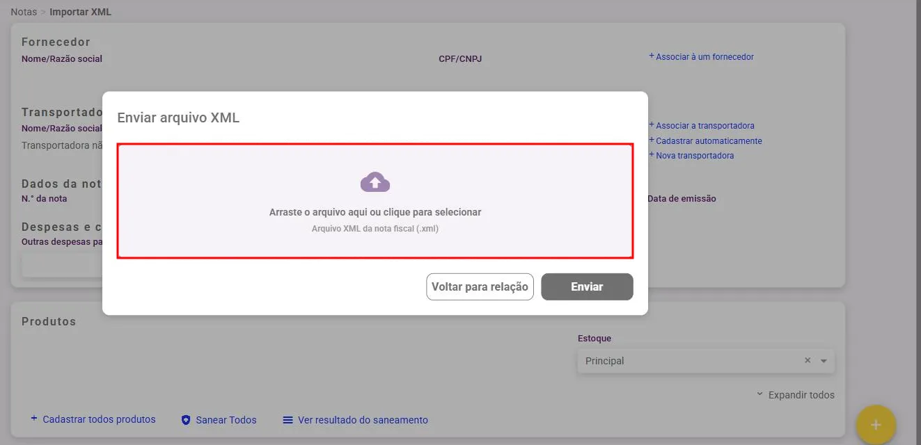Open Ver resultado do saneamento

pos(355,420)
